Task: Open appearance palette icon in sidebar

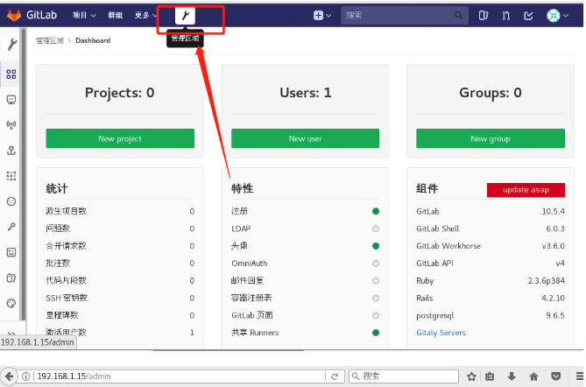Action: click(11, 303)
